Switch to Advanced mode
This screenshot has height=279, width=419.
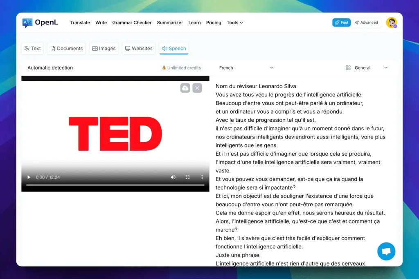coord(366,22)
